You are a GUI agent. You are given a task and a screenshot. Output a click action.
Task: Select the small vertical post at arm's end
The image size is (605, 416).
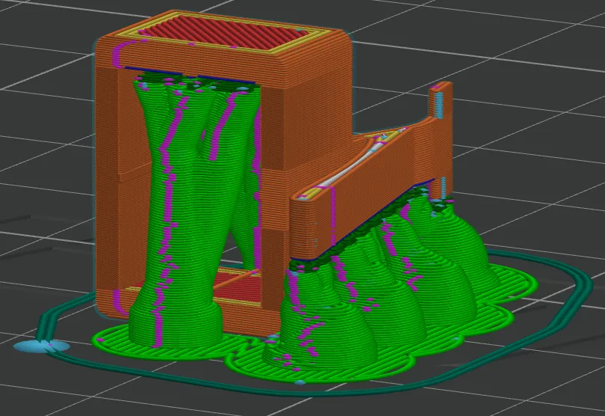(x=441, y=141)
